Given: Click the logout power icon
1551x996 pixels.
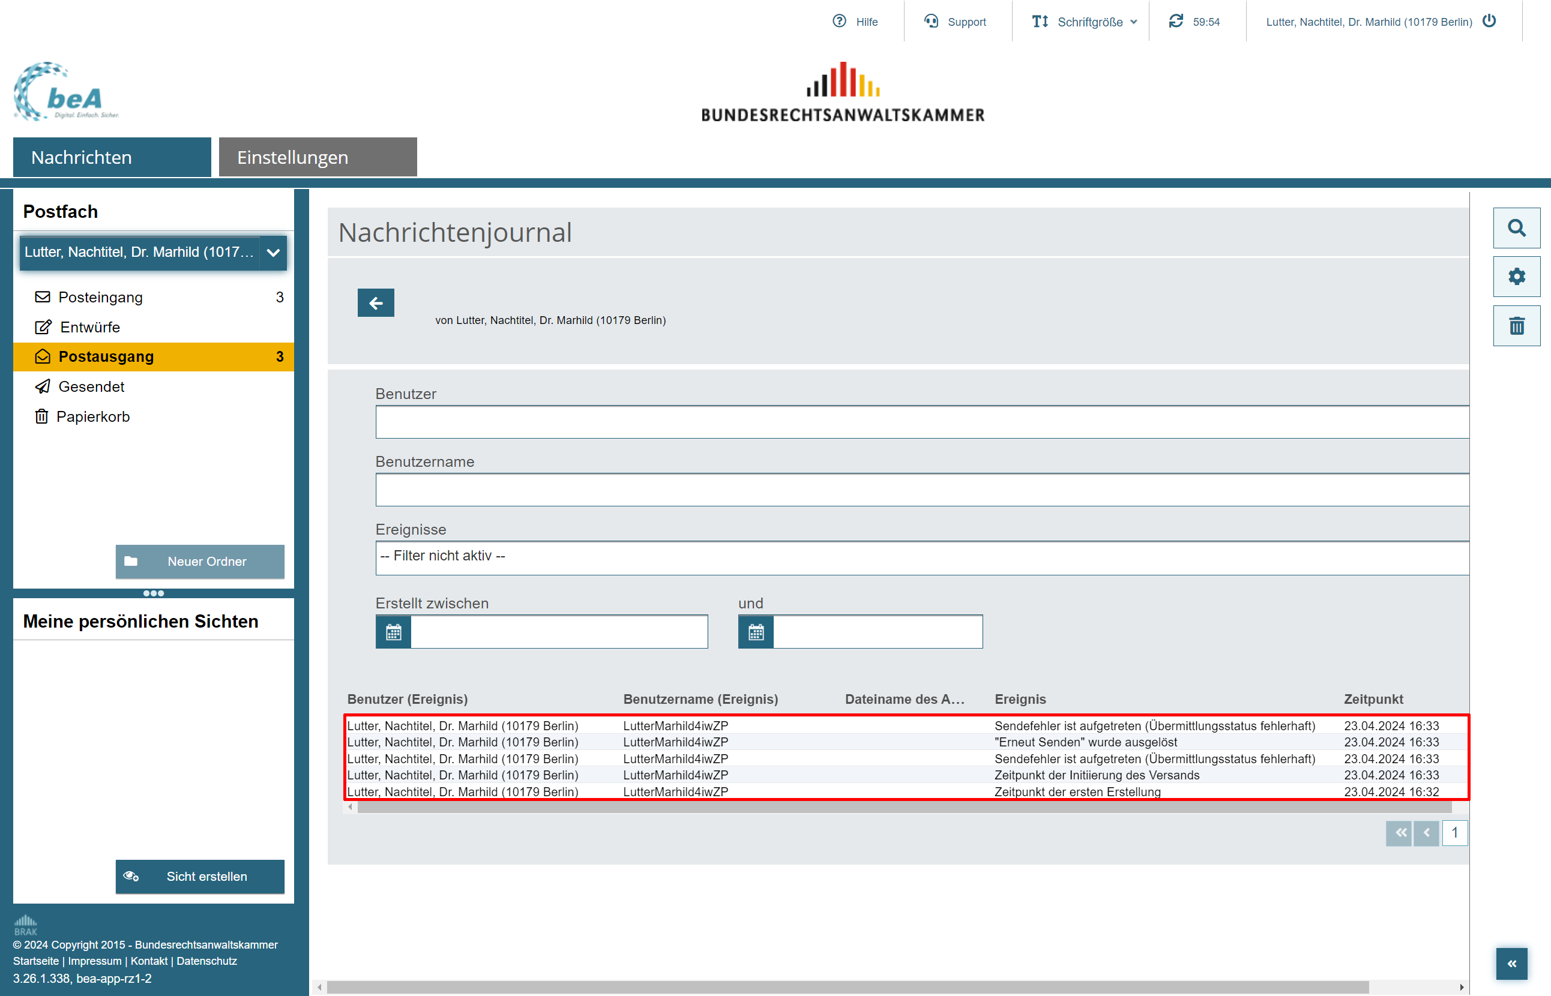Looking at the screenshot, I should (1489, 22).
